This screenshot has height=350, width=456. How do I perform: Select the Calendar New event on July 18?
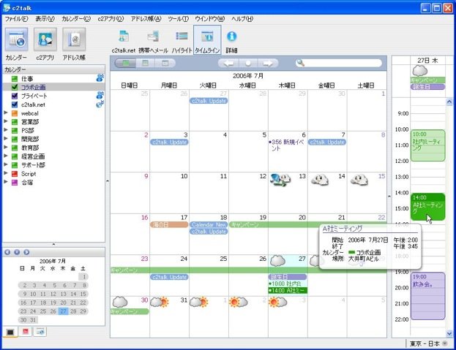tap(209, 224)
